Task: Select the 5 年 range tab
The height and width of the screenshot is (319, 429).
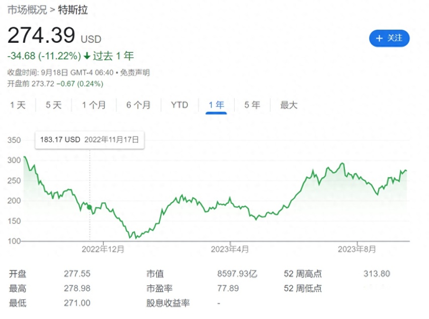Action: (x=252, y=105)
